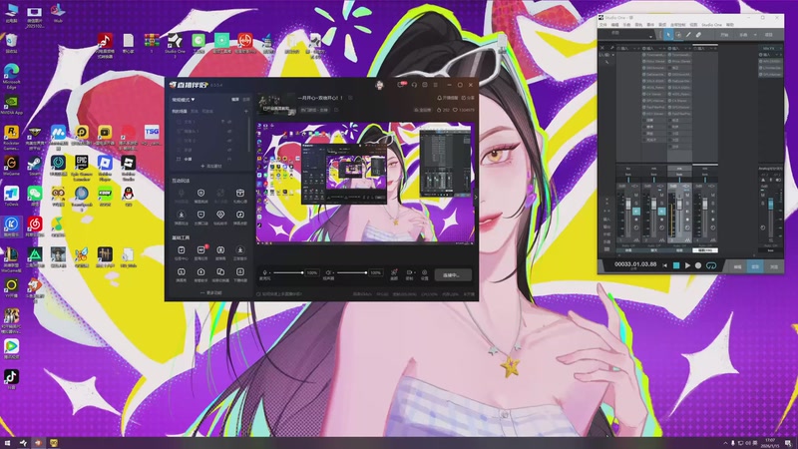Screen dimensions: 798x449
Task: Select the Eraser tool in Studio One toolbar
Action: pos(698,35)
